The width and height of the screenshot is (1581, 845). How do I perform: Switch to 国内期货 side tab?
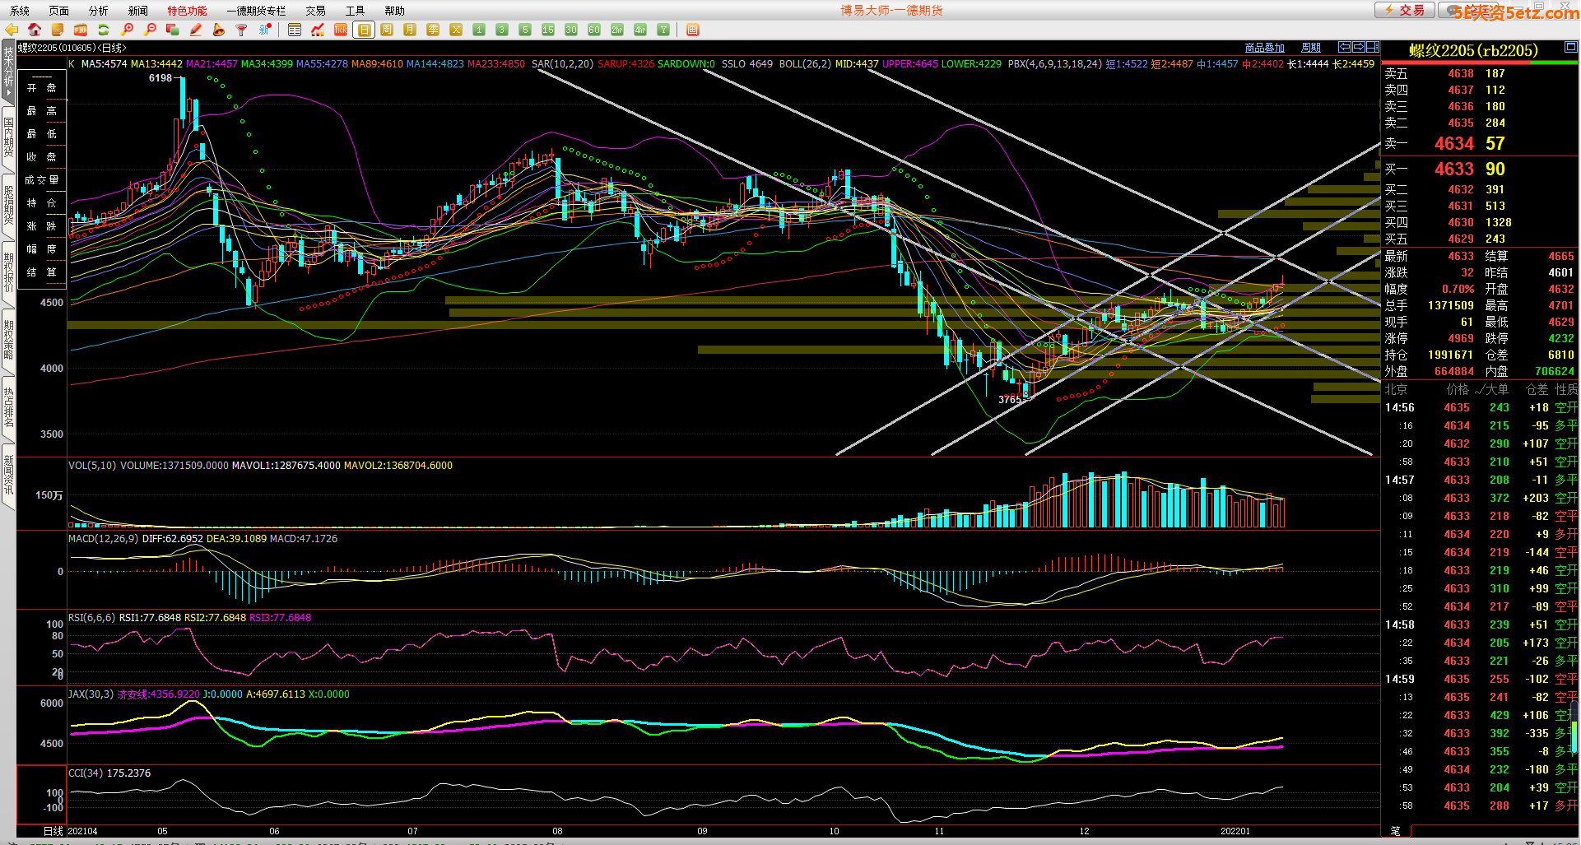tap(8, 137)
